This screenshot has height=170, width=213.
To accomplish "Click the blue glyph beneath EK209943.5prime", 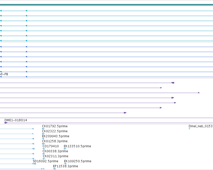I will [x=43, y=139].
